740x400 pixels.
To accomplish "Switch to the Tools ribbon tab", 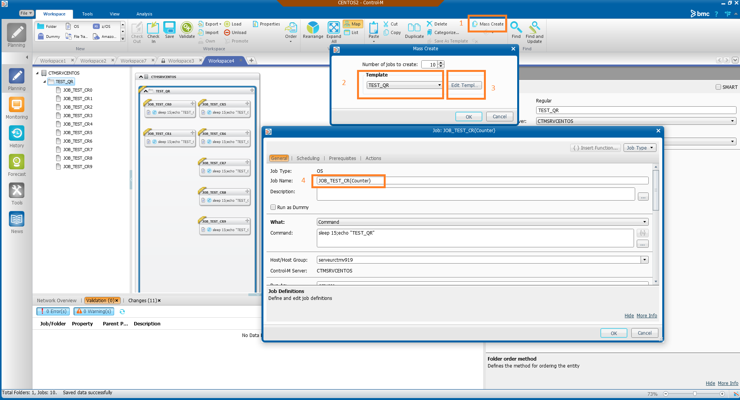I will [x=87, y=14].
